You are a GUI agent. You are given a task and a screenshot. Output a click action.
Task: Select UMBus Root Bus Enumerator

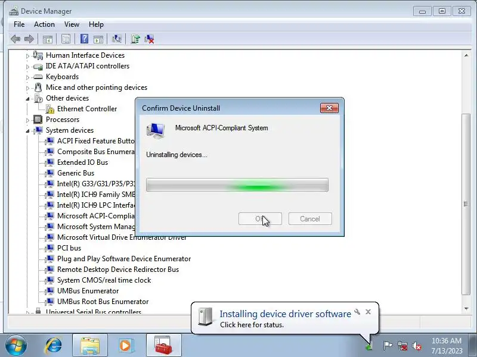pos(103,302)
